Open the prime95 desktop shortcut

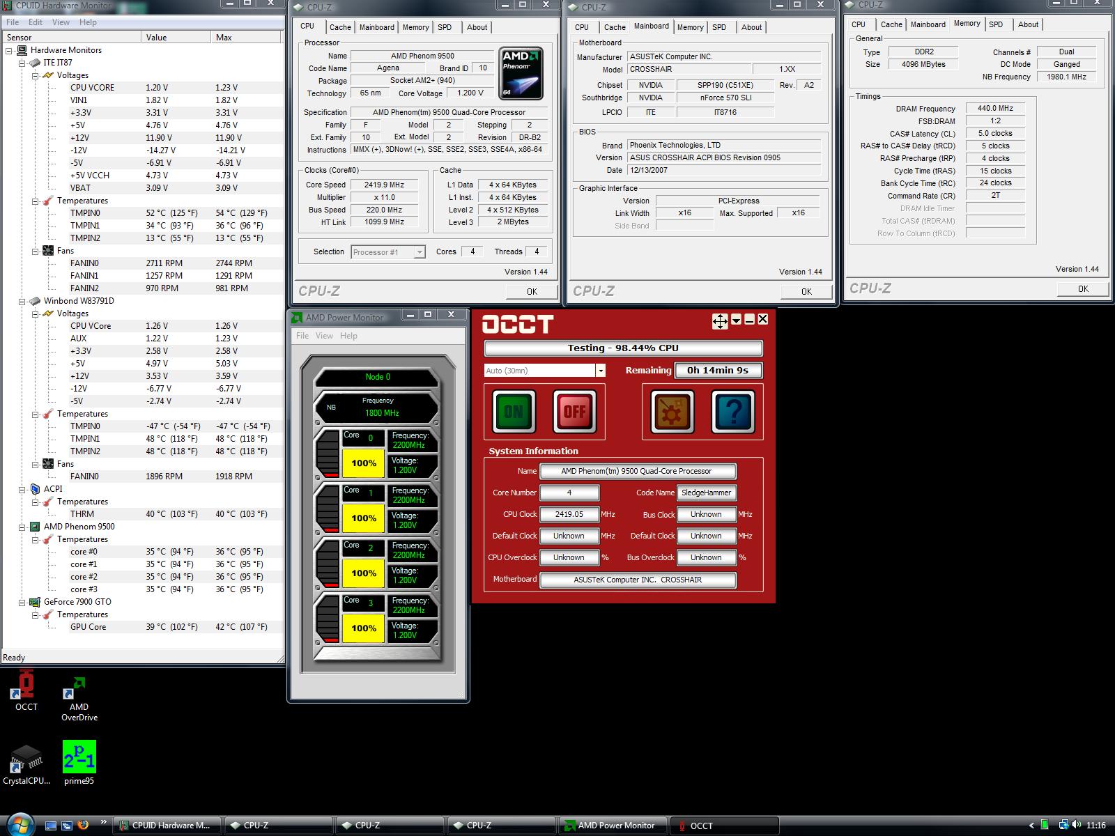pos(79,763)
